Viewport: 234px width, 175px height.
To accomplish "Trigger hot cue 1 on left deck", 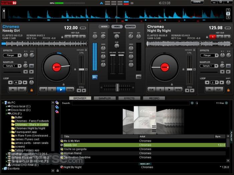I will point(68,37).
